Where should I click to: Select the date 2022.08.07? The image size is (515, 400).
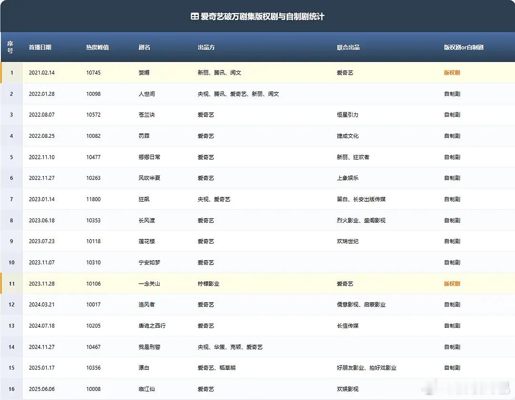pos(41,114)
